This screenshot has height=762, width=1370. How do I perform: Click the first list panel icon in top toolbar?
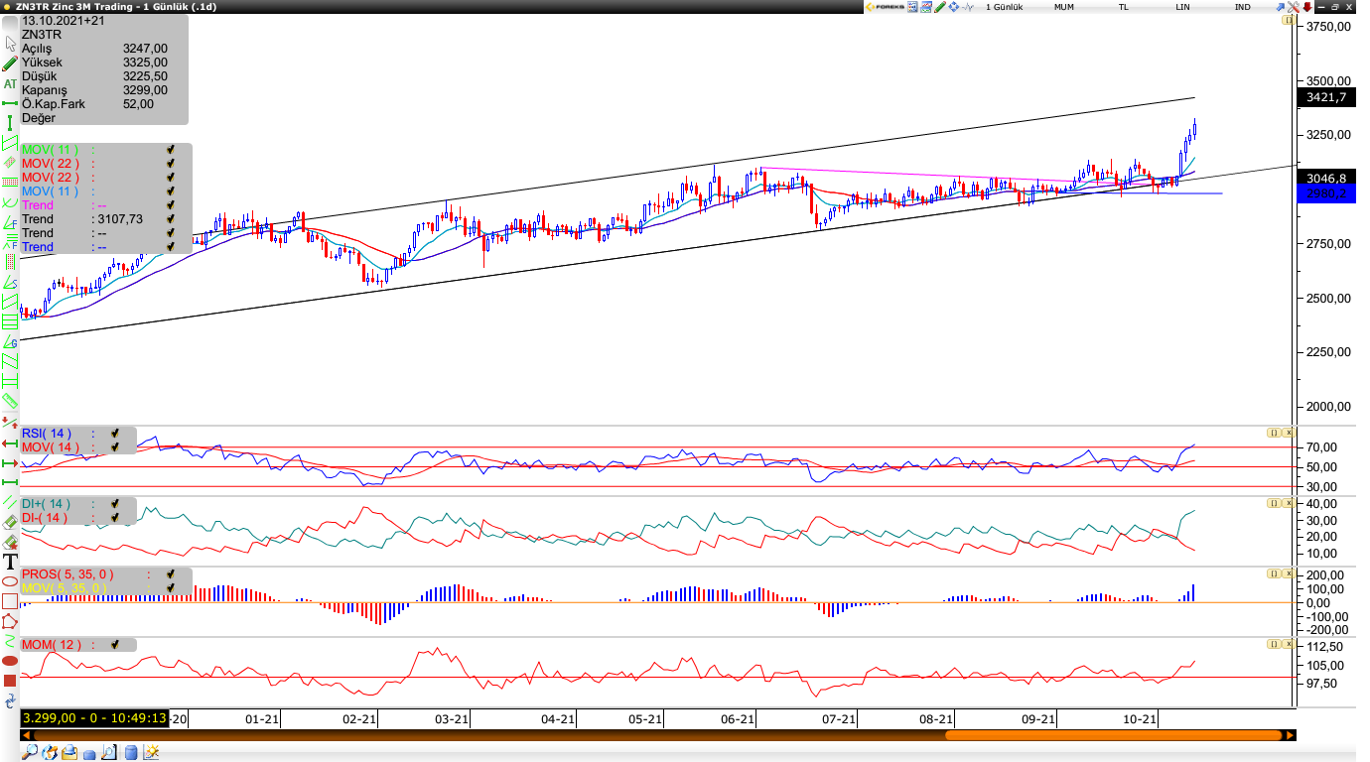tap(912, 7)
